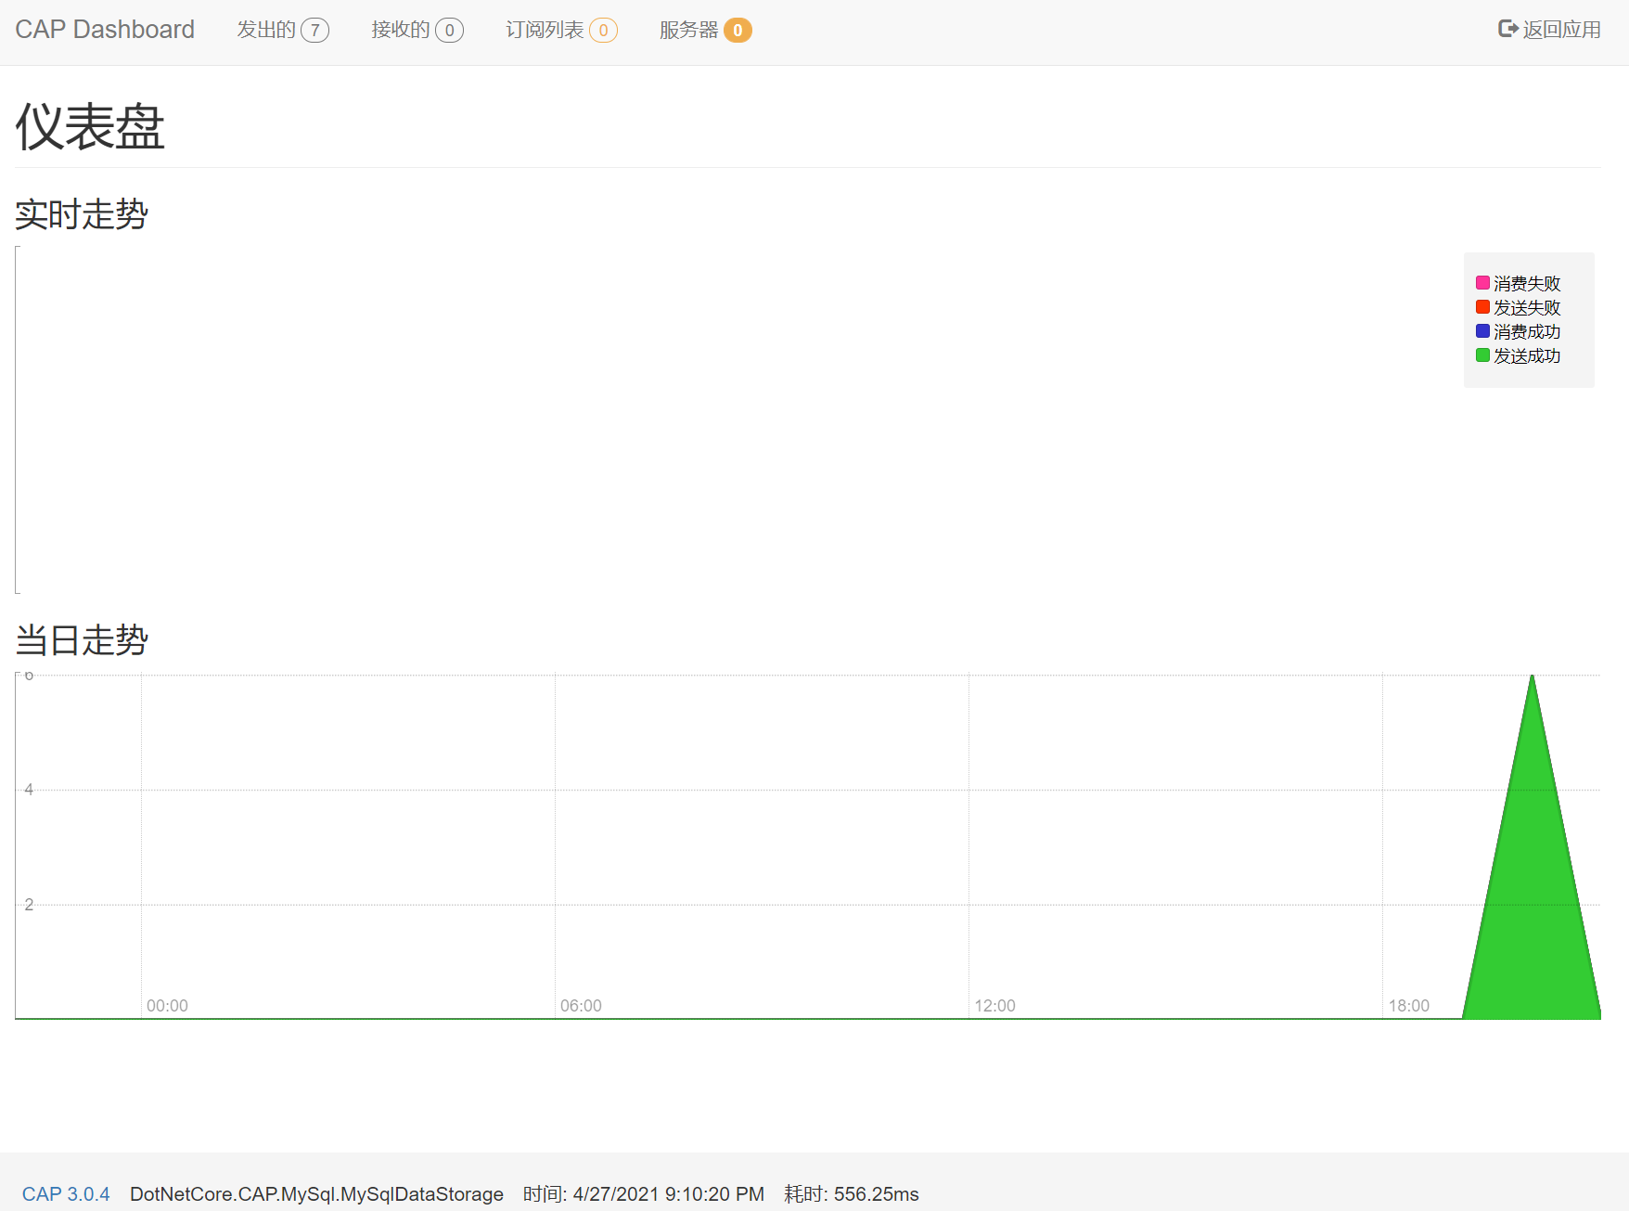The width and height of the screenshot is (1629, 1211).
Task: Open the 接收的 (received) tab
Action: [x=417, y=31]
